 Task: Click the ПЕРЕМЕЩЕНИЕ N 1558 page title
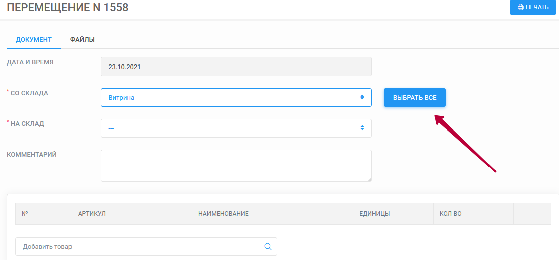(68, 7)
